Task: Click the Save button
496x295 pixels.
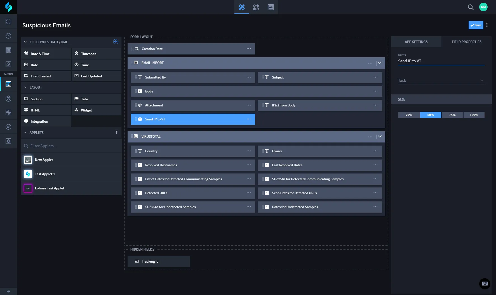Action: pos(476,25)
